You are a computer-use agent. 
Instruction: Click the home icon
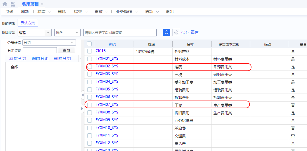[5, 4]
